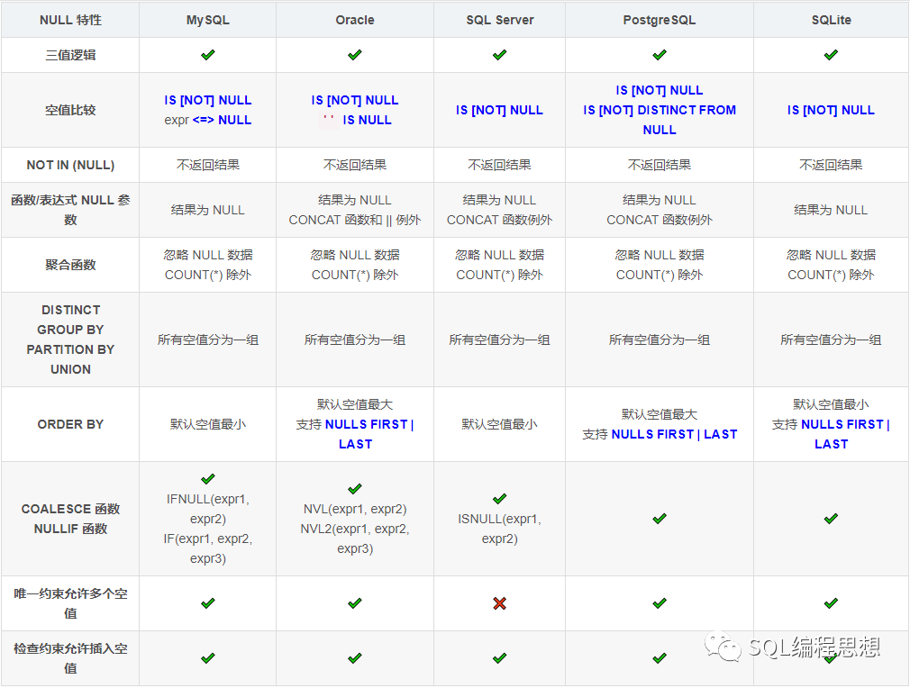This screenshot has width=910, height=688.
Task: Click PostgreSQL's checkmark in 三值逻辑 row
Action: (x=660, y=55)
